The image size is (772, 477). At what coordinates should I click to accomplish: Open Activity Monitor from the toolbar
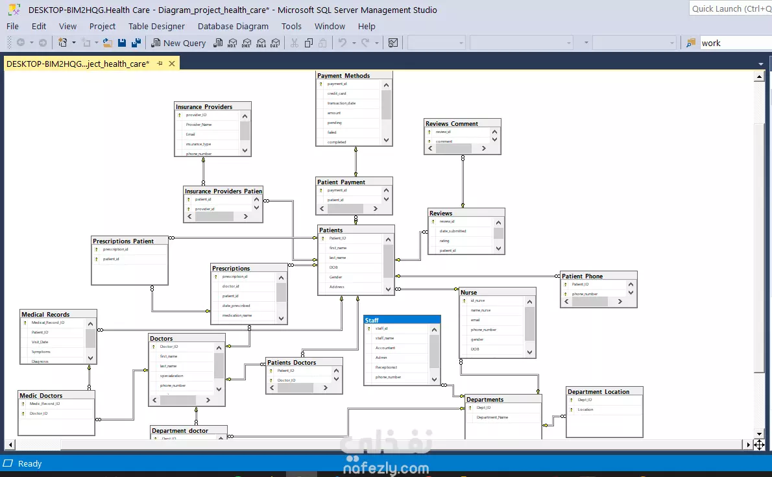tap(393, 43)
